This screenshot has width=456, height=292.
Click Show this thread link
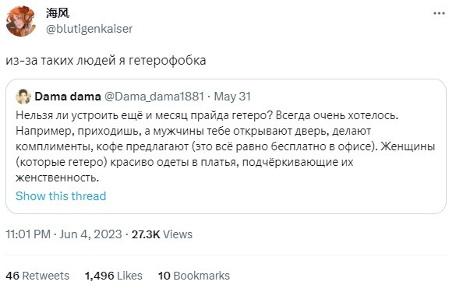(x=61, y=196)
